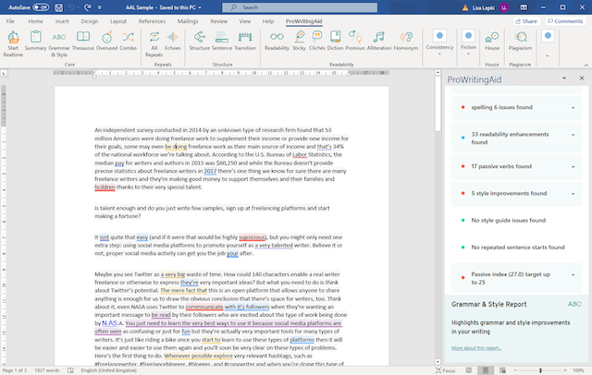The height and width of the screenshot is (375, 592).
Task: Open the document title save-location dropdown
Action: tap(200, 7)
